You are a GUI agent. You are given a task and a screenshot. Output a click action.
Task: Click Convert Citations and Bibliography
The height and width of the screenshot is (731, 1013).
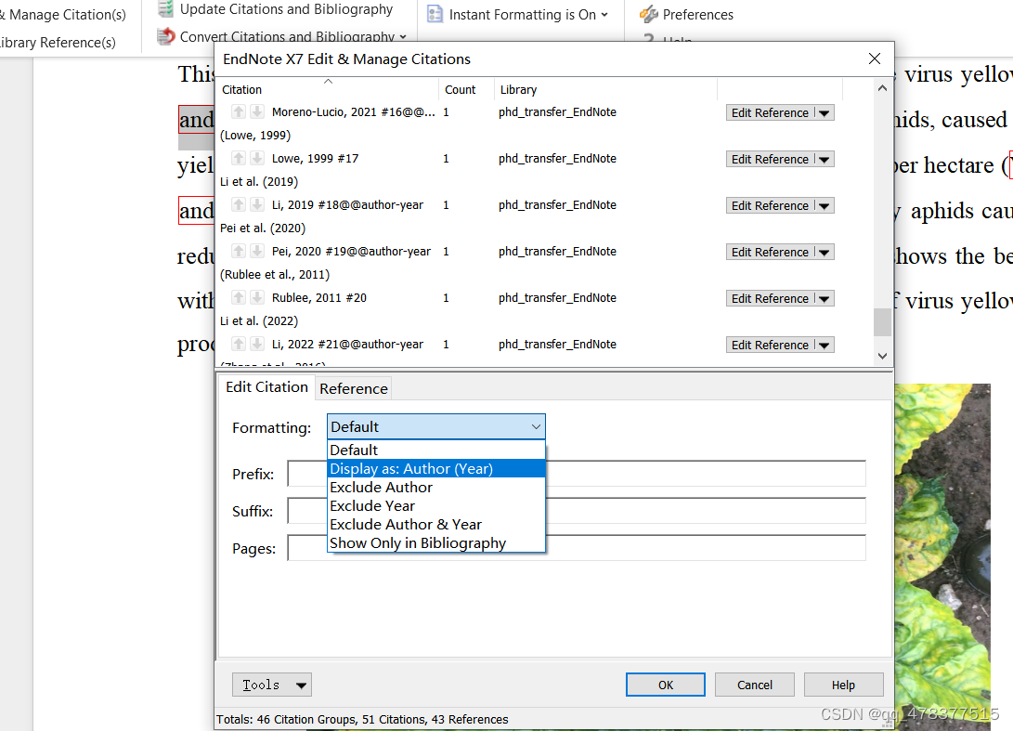(x=287, y=37)
